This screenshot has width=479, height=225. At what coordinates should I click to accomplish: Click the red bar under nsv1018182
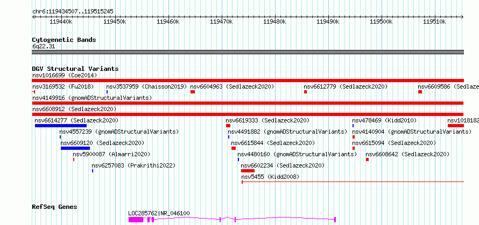456,126
